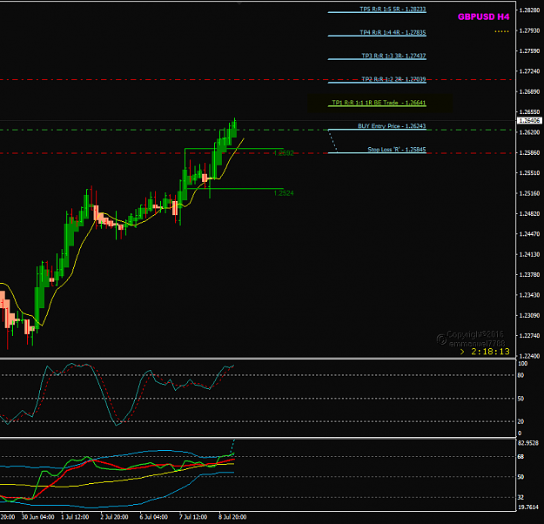The width and height of the screenshot is (544, 524).
Task: Click the 1 Jul 12:00 time axis label
Action: pos(75,517)
